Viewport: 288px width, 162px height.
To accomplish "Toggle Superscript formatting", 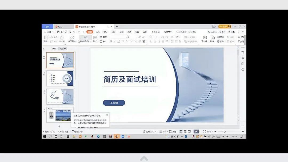I will (132, 41).
